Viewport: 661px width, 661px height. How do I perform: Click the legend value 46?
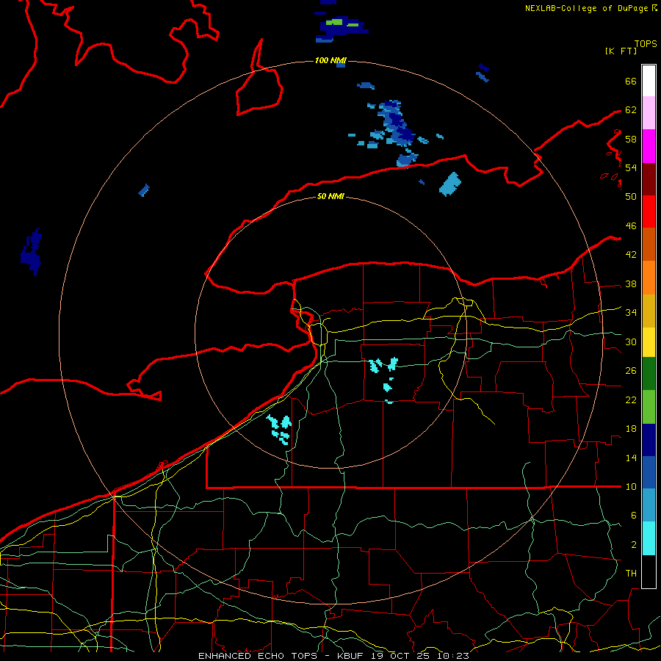point(631,226)
